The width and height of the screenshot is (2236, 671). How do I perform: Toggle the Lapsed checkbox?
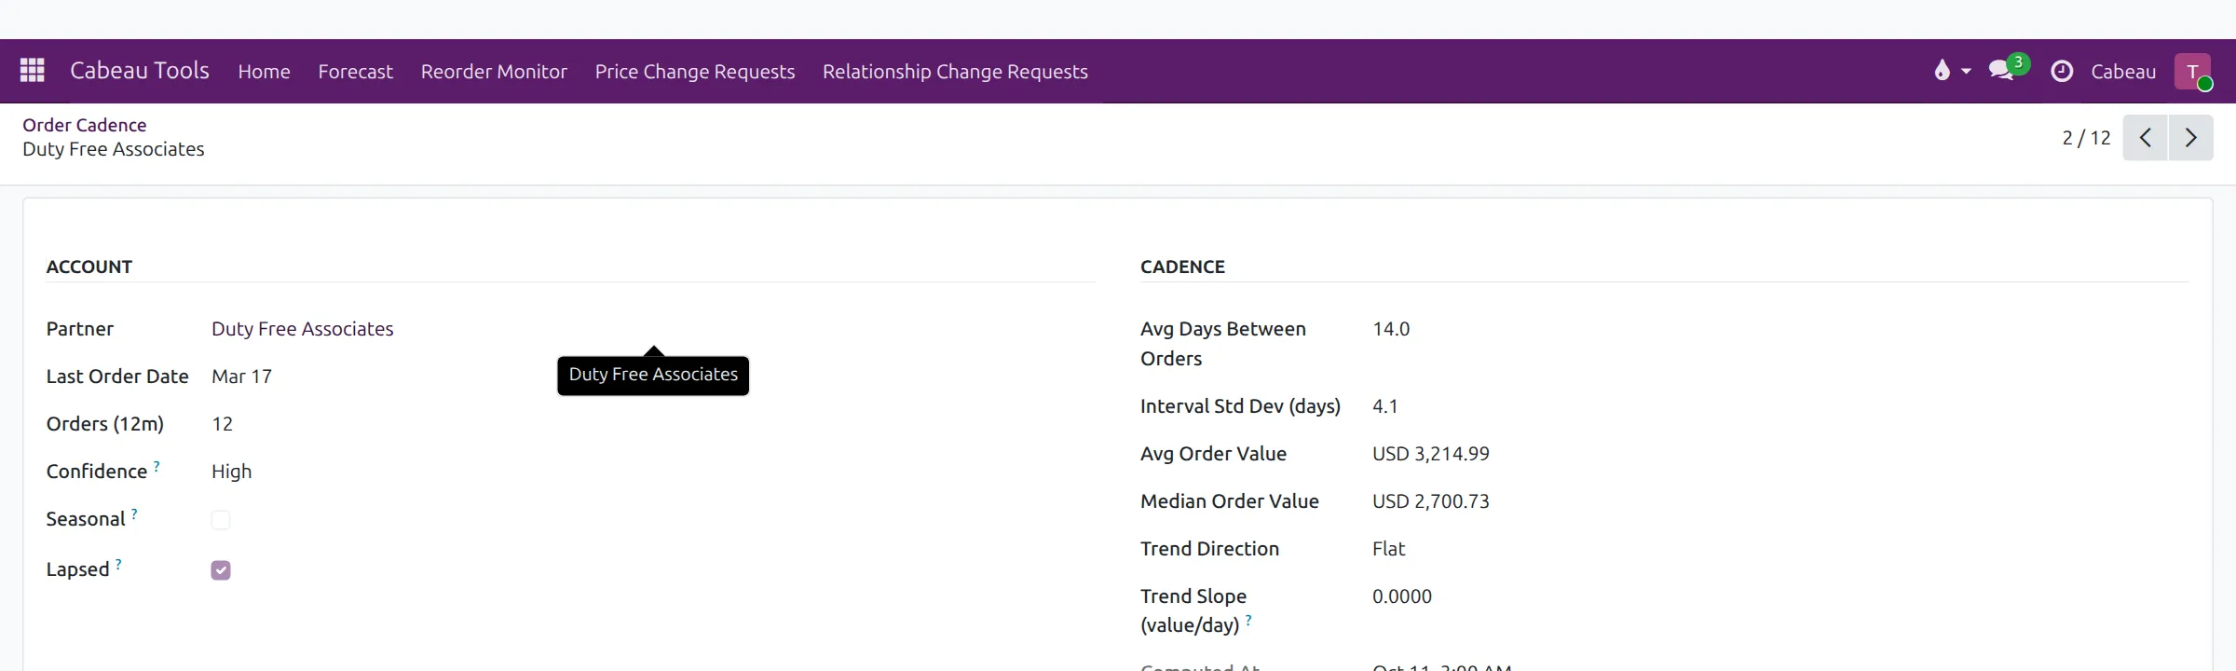221,570
